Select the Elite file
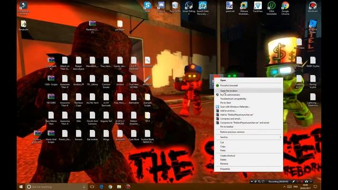The height and width of the screenshot is (190, 338). click(79, 117)
